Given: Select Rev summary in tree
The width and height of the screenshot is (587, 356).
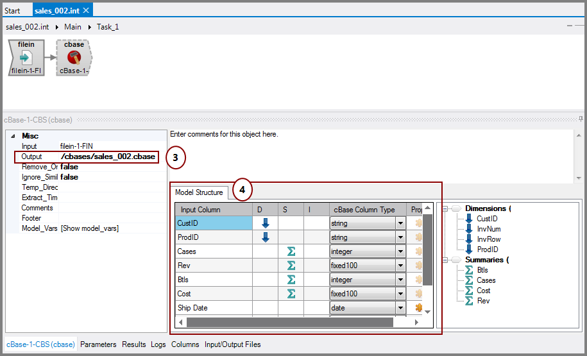Looking at the screenshot, I should pos(483,301).
